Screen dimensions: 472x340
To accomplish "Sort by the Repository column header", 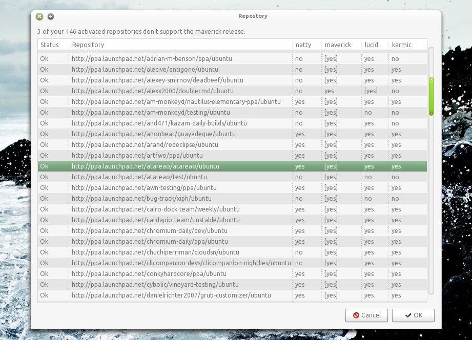I will click(x=180, y=45).
